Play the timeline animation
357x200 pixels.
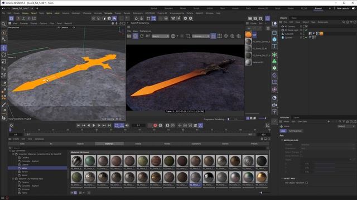94,126
